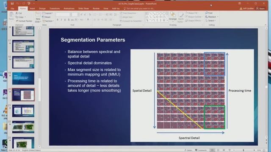Click the Start From Beginning presentation icon

coord(29,3)
